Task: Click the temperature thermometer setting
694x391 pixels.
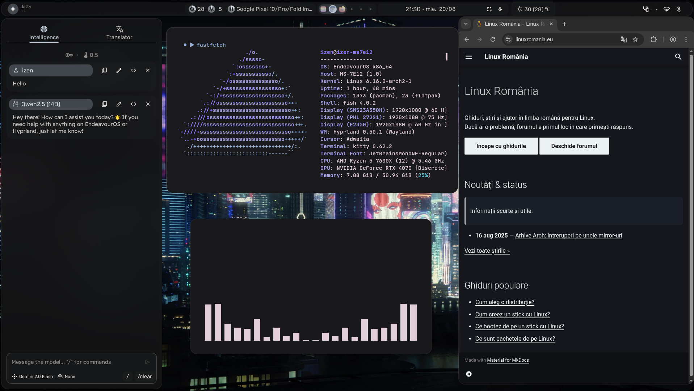Action: click(x=91, y=55)
